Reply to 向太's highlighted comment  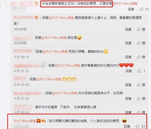pyautogui.click(x=127, y=126)
